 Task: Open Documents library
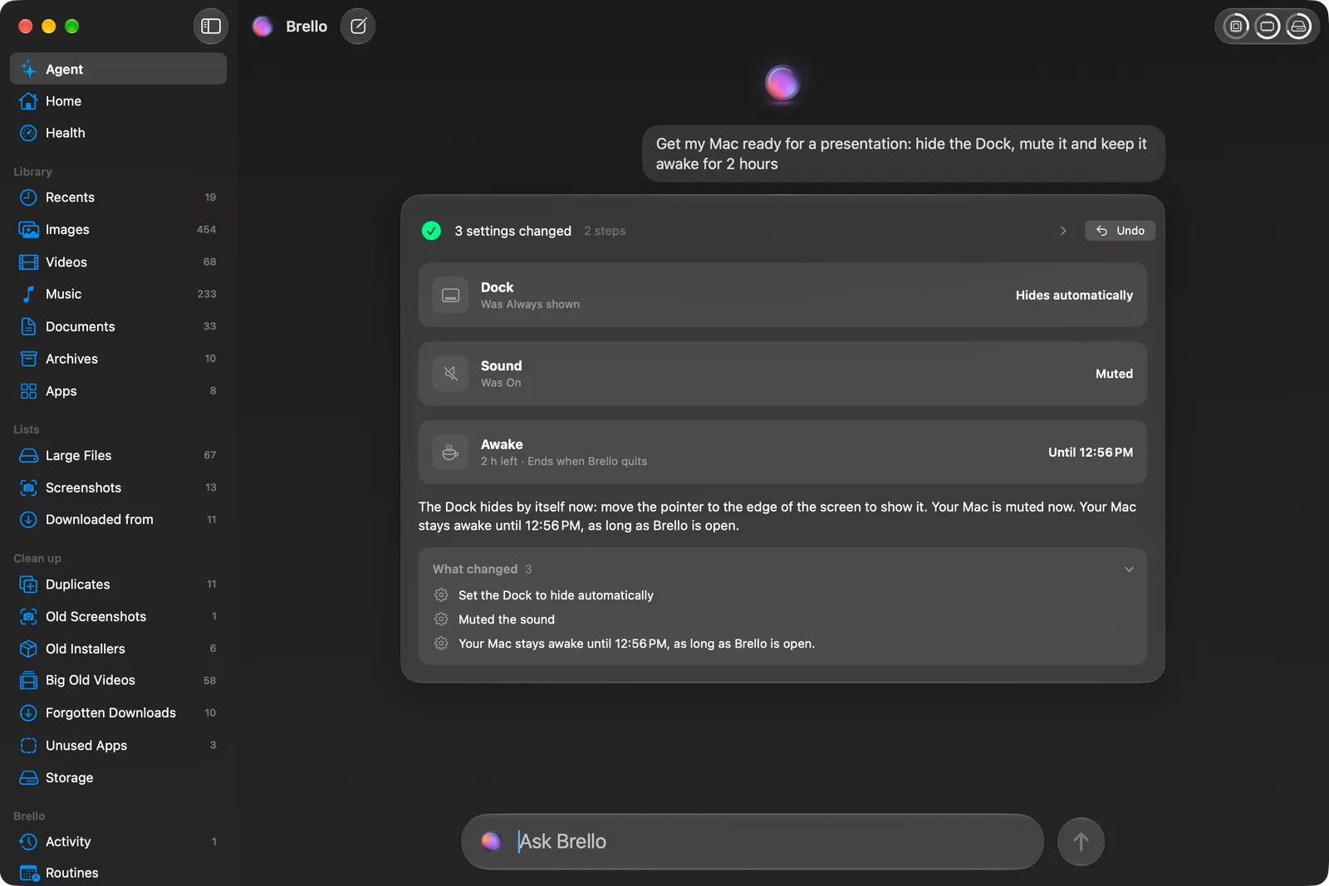(118, 326)
